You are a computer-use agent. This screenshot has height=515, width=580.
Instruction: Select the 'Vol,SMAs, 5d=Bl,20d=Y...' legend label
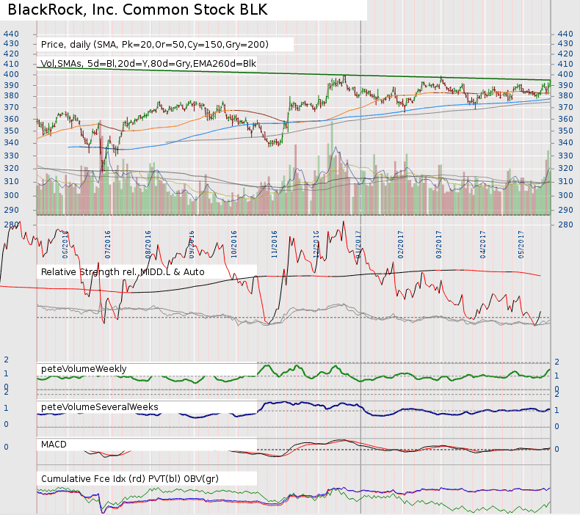click(148, 64)
